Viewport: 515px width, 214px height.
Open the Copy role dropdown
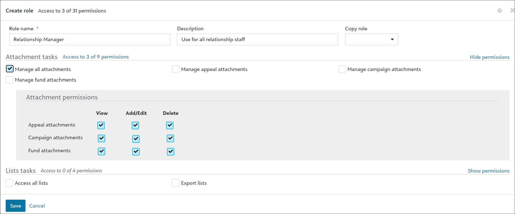[371, 40]
